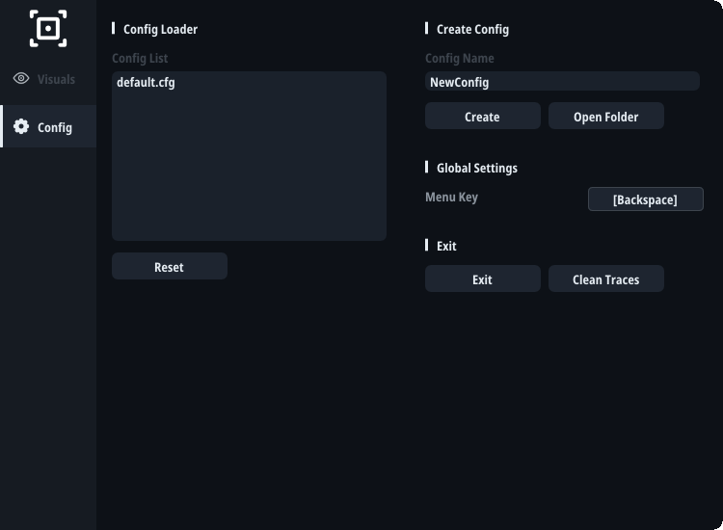
Task: Switch to the Config tab label
Action: [55, 127]
